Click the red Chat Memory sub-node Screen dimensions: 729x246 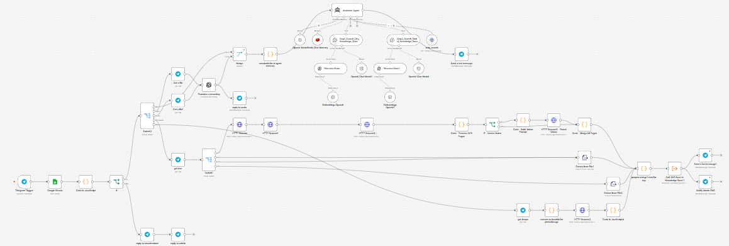[318, 40]
